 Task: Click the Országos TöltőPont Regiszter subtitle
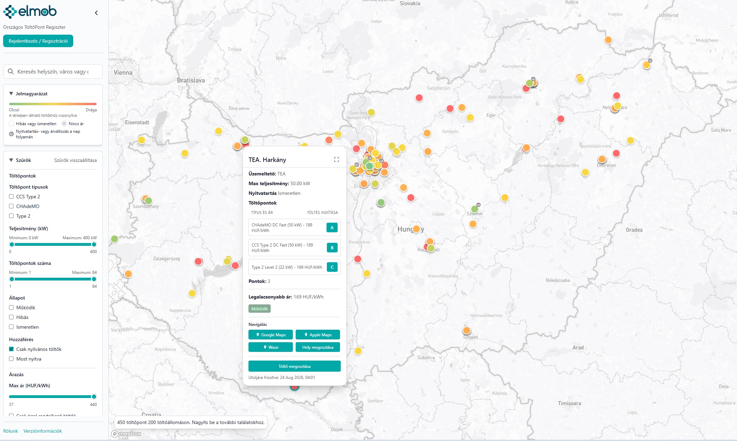(x=34, y=27)
